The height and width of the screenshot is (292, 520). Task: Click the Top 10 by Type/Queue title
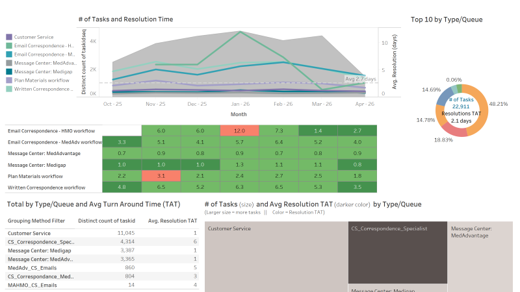point(447,19)
